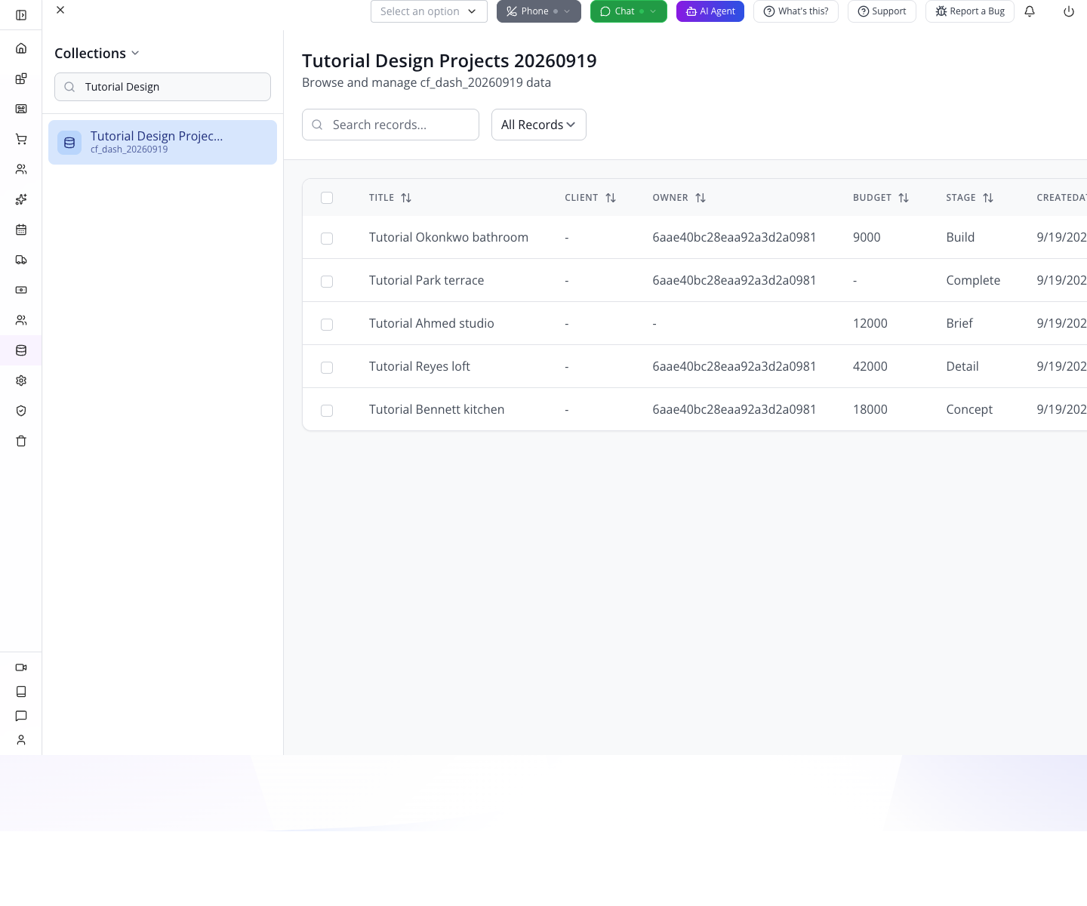This screenshot has width=1087, height=906.
Task: Open the AI Agent button
Action: point(710,11)
